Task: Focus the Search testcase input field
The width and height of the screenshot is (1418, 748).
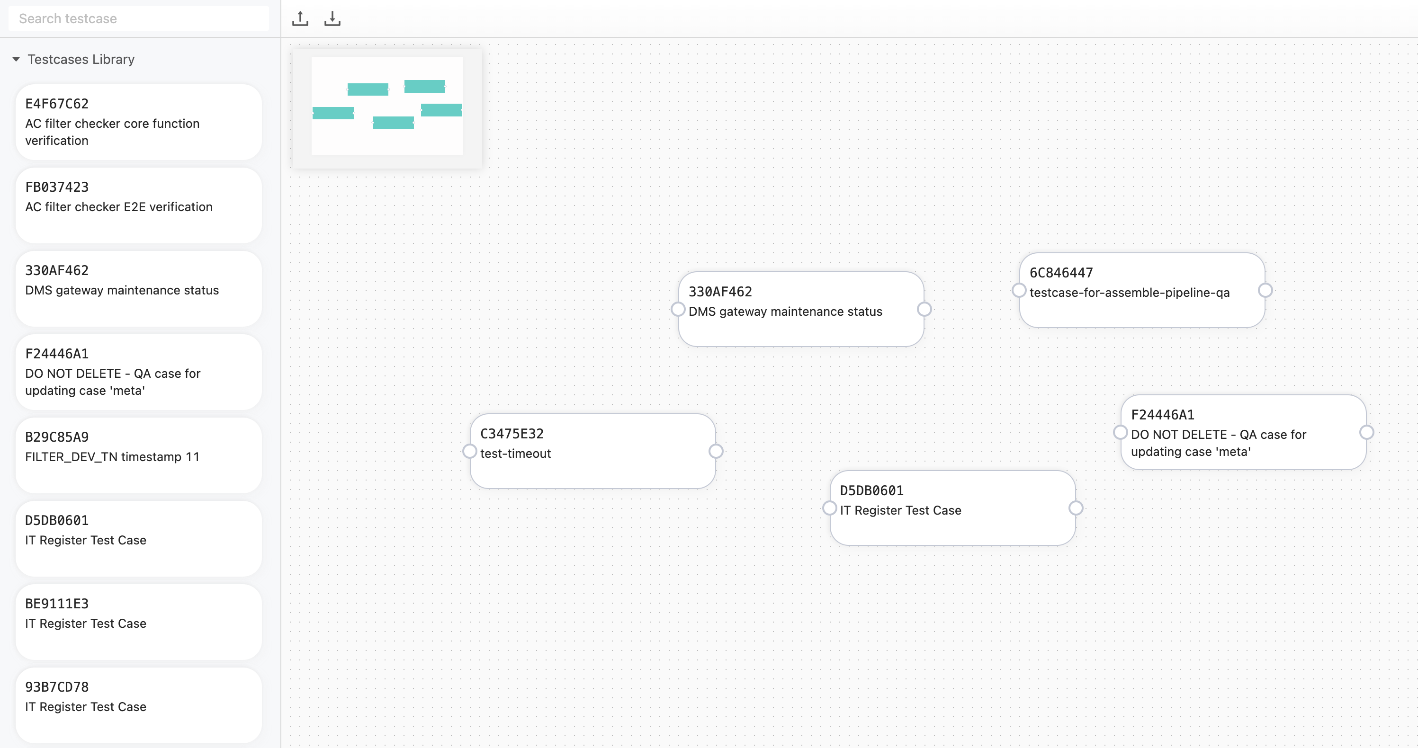Action: (x=139, y=19)
